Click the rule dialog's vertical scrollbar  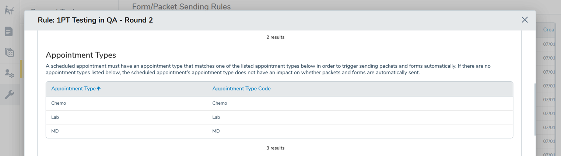click(x=534, y=110)
